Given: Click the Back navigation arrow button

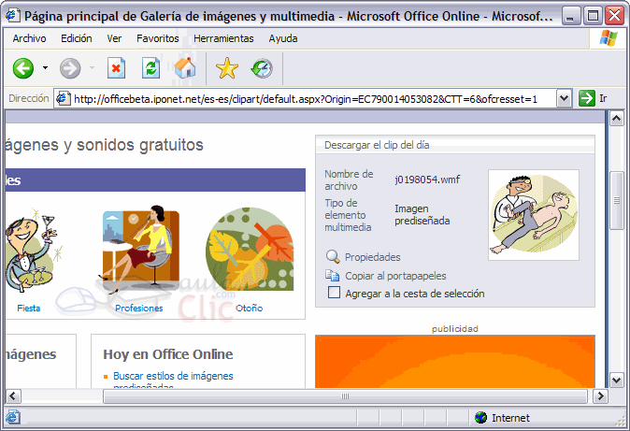Looking at the screenshot, I should (23, 68).
